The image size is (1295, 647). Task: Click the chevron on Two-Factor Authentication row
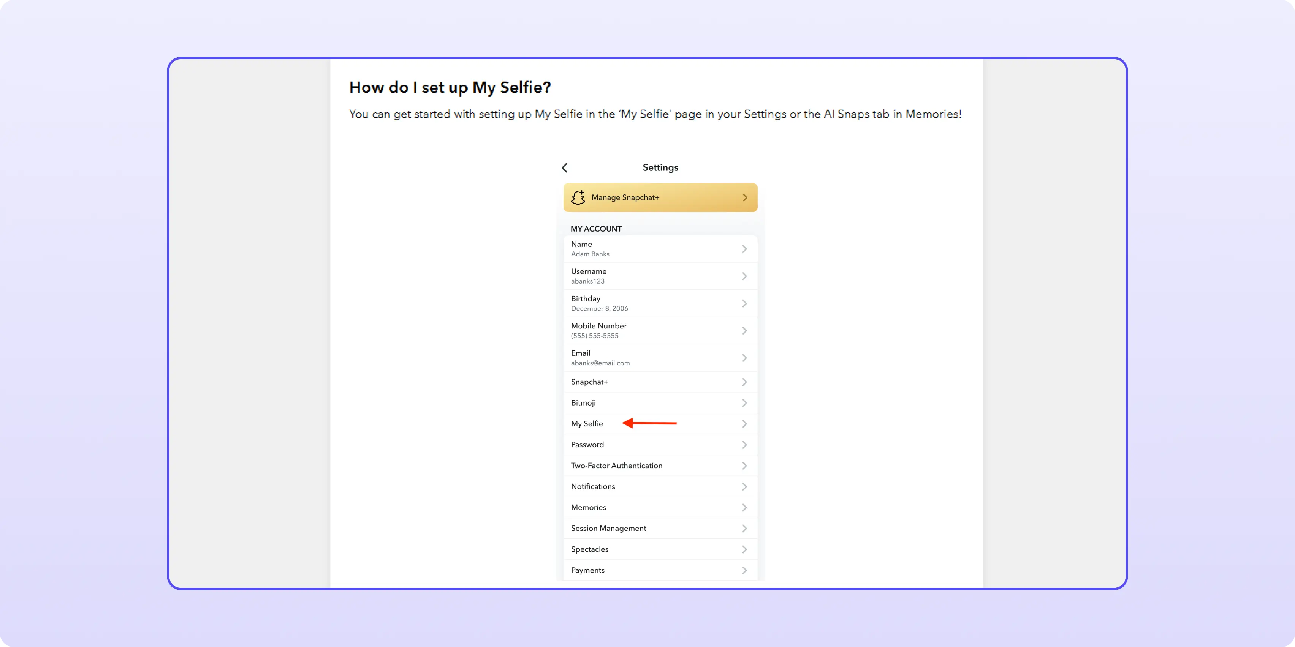click(744, 466)
